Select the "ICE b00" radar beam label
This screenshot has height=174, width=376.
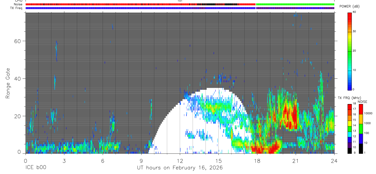35,168
